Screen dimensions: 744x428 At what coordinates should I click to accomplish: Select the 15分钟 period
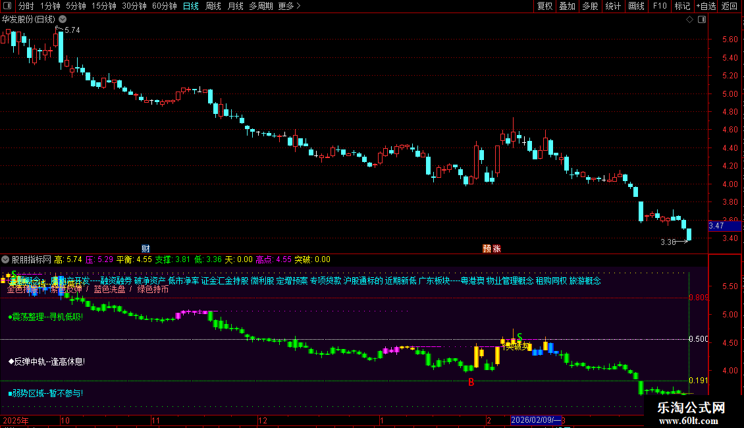pyautogui.click(x=103, y=6)
